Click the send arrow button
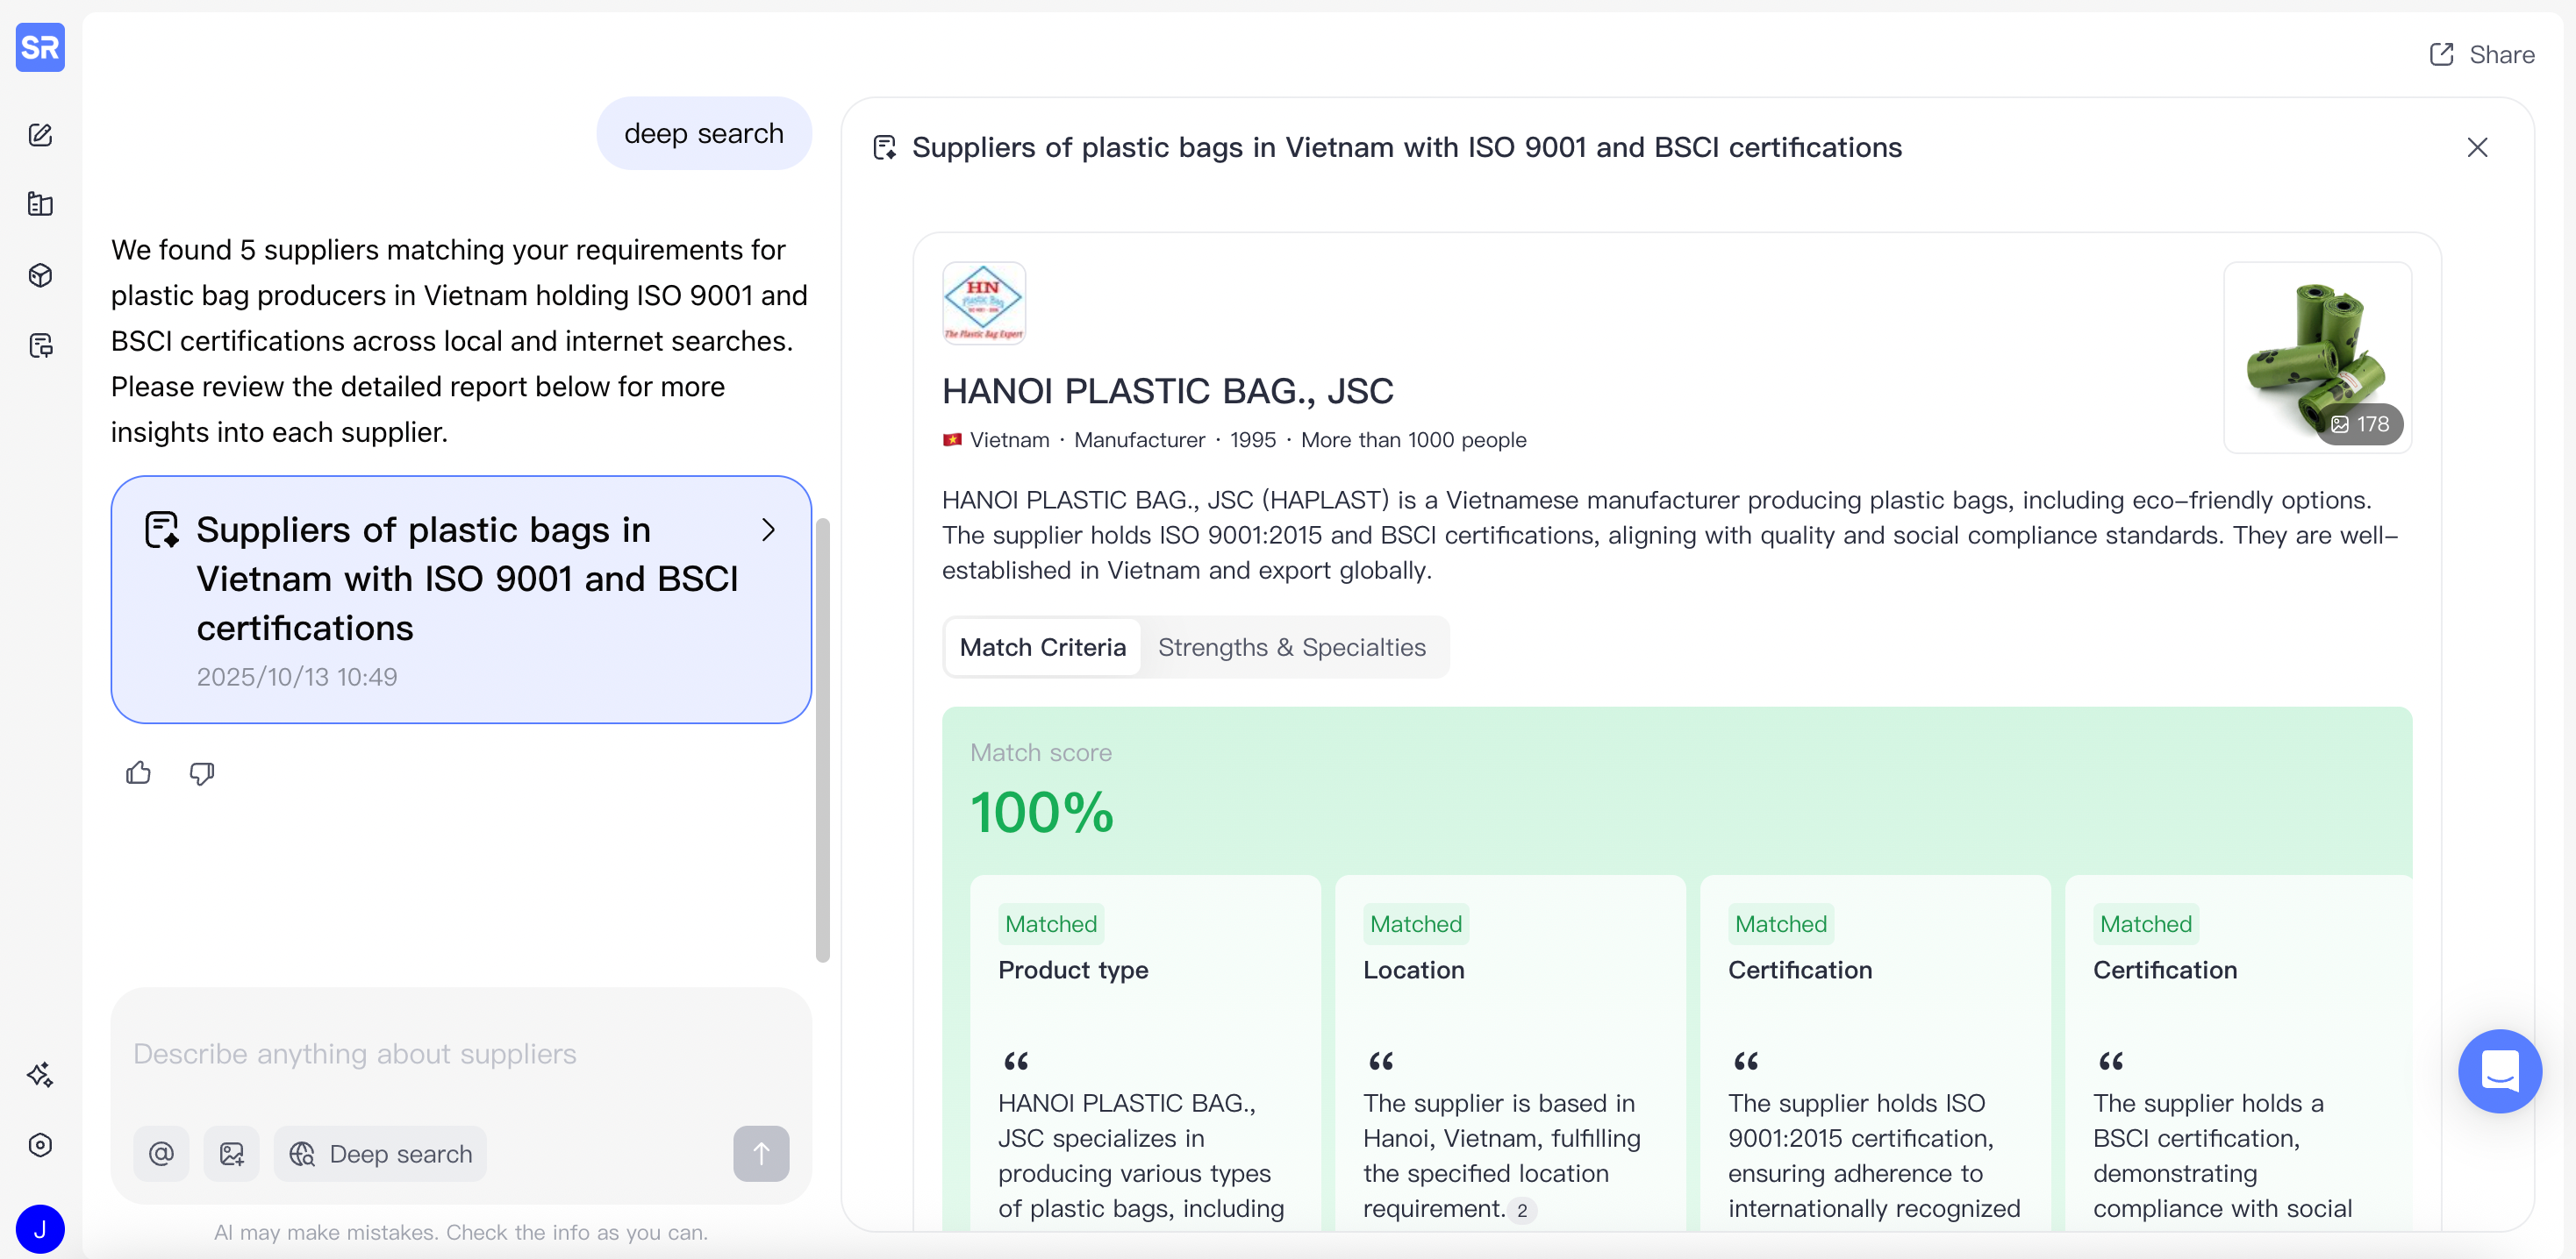Viewport: 2576px width, 1259px height. pos(760,1153)
